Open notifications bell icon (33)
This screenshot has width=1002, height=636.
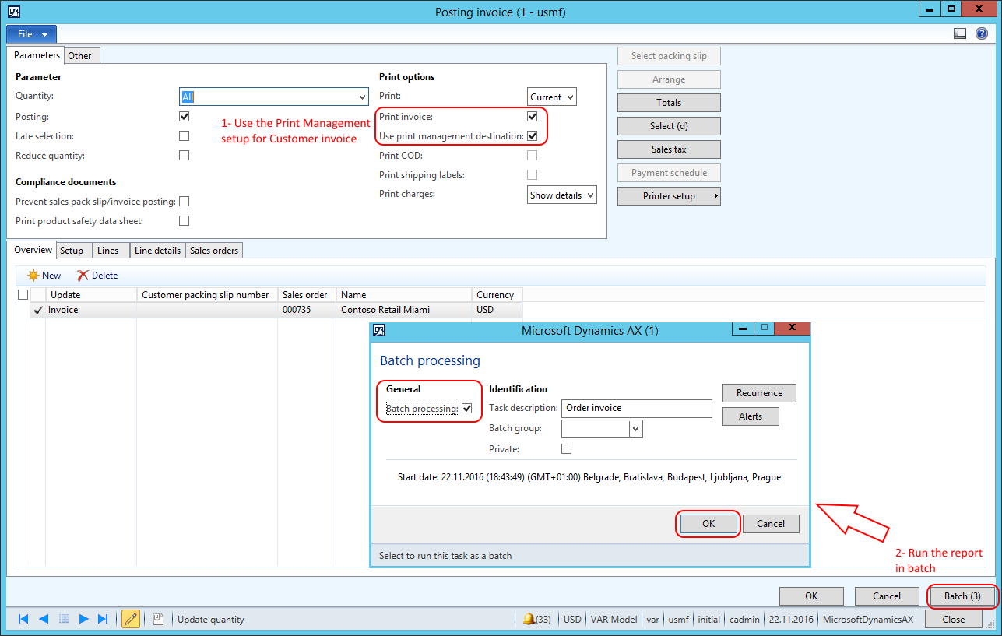coord(537,619)
